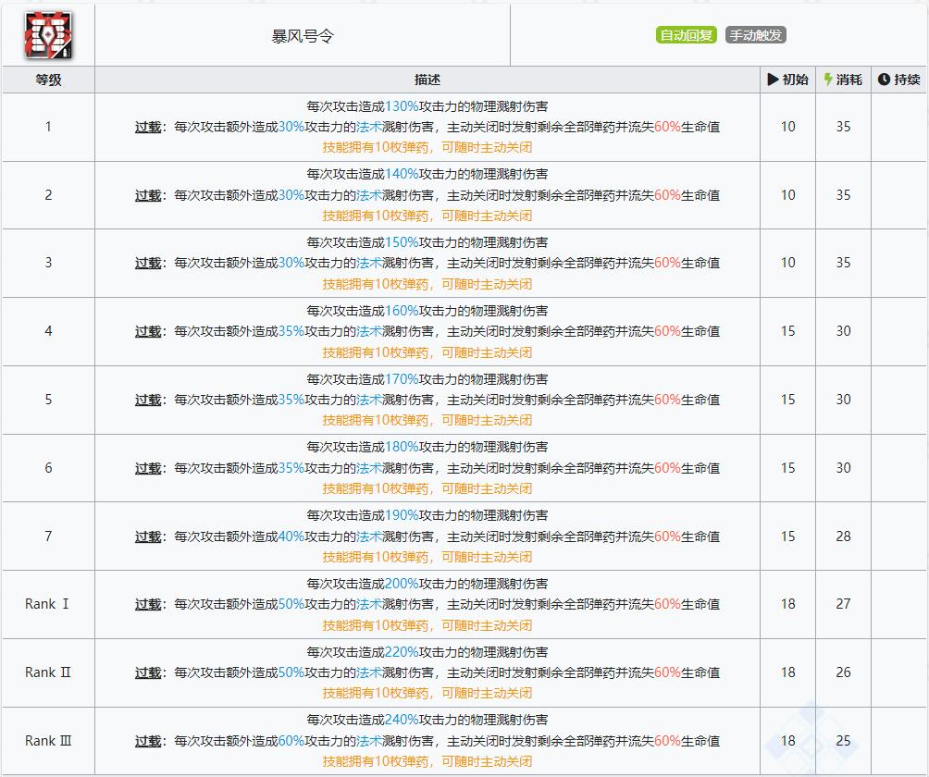Click 过载 link in level 5 row
The width and height of the screenshot is (929, 777).
[147, 400]
